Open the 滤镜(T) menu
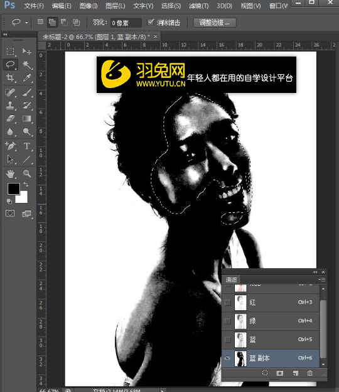The image size is (339, 392). [x=198, y=6]
